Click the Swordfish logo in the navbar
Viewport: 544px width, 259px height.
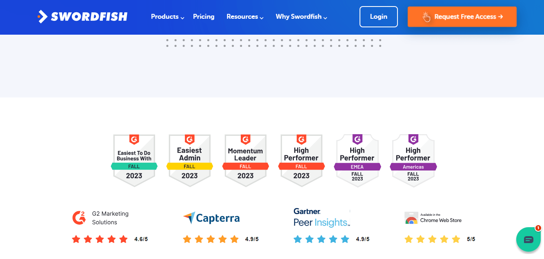(82, 16)
